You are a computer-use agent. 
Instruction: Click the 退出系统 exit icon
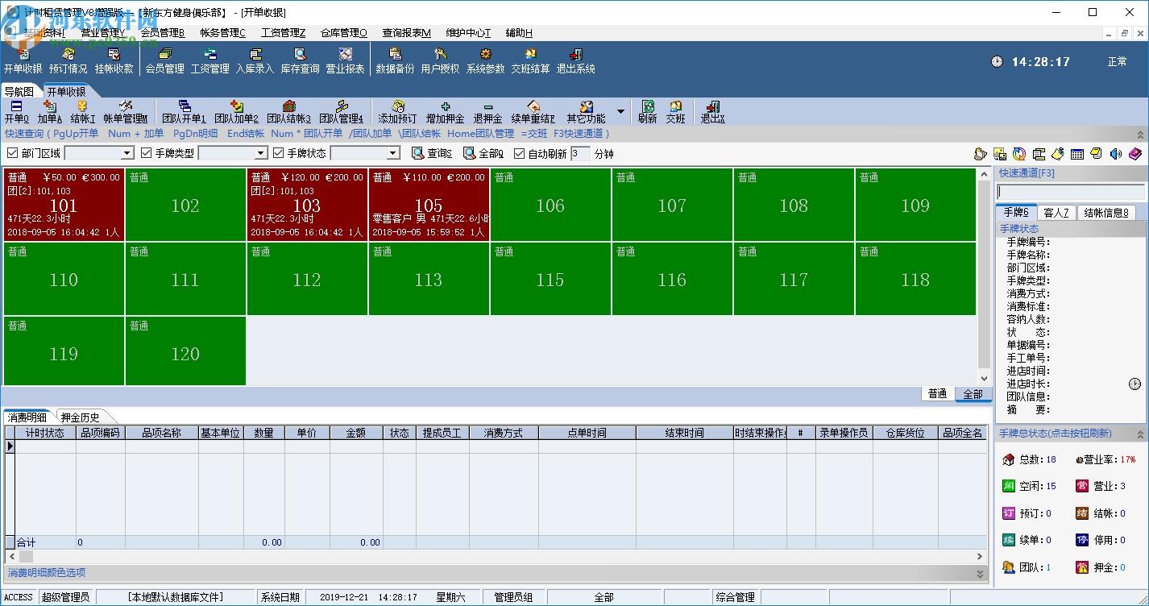(x=576, y=61)
